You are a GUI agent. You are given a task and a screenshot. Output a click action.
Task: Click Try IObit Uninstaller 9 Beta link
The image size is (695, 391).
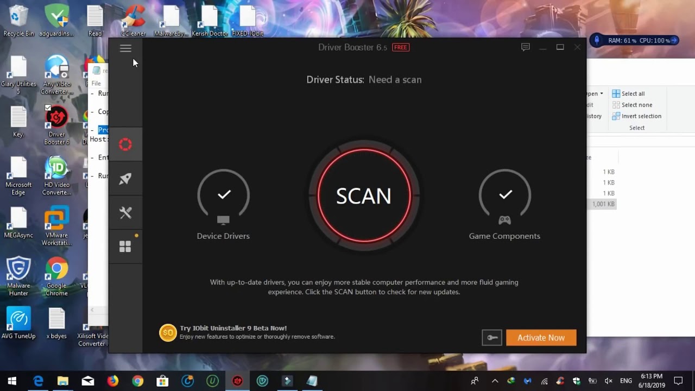[233, 328]
